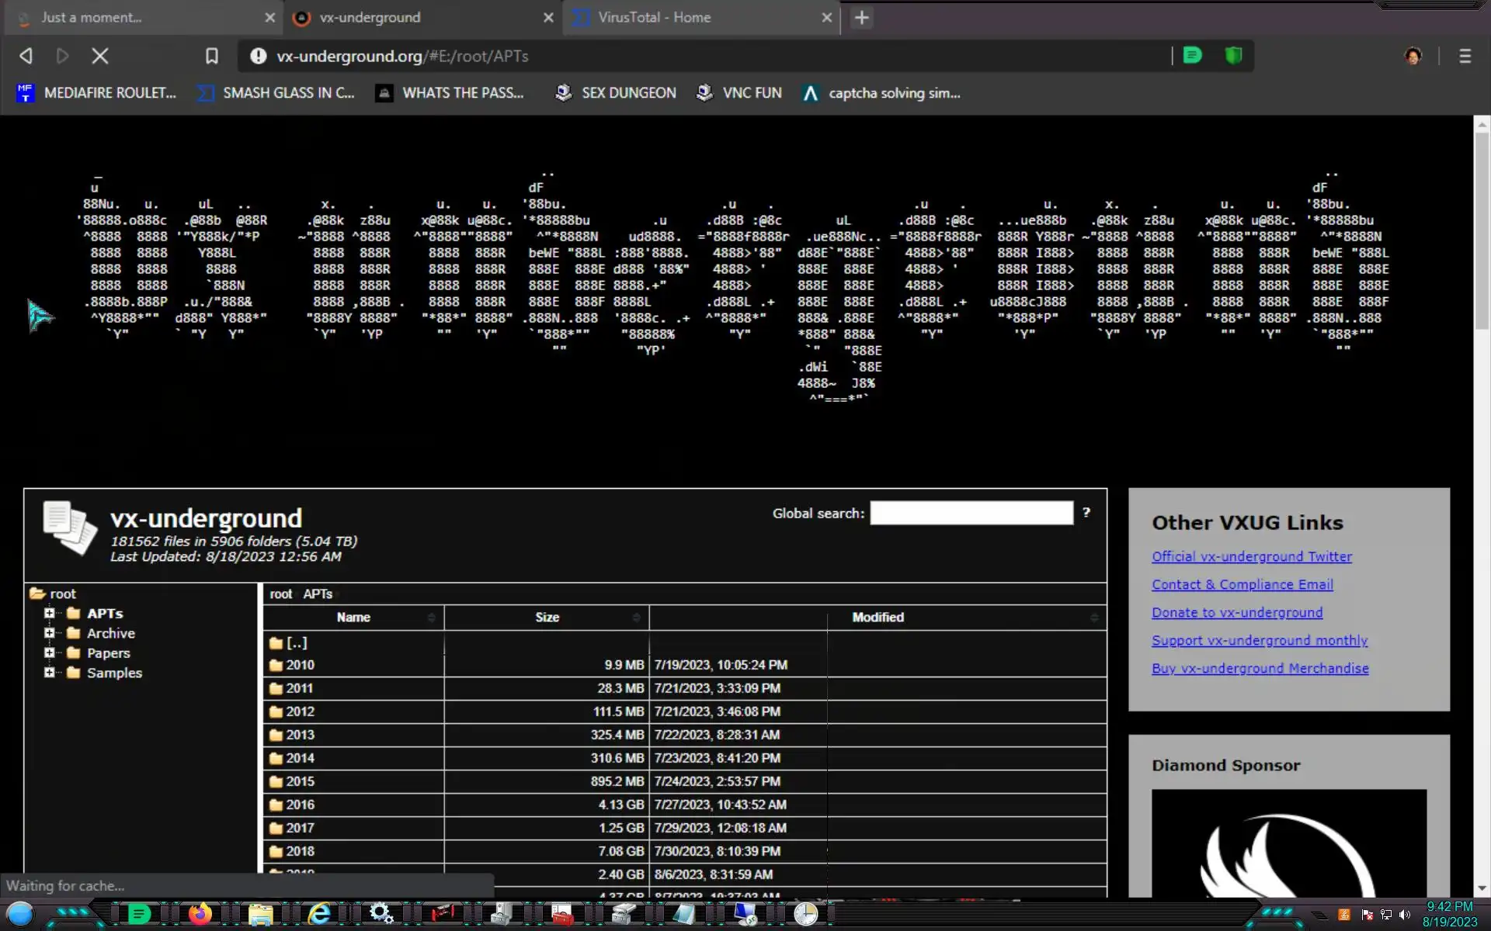Open Official vx-underground Twitter link
This screenshot has height=931, width=1491.
coord(1251,556)
